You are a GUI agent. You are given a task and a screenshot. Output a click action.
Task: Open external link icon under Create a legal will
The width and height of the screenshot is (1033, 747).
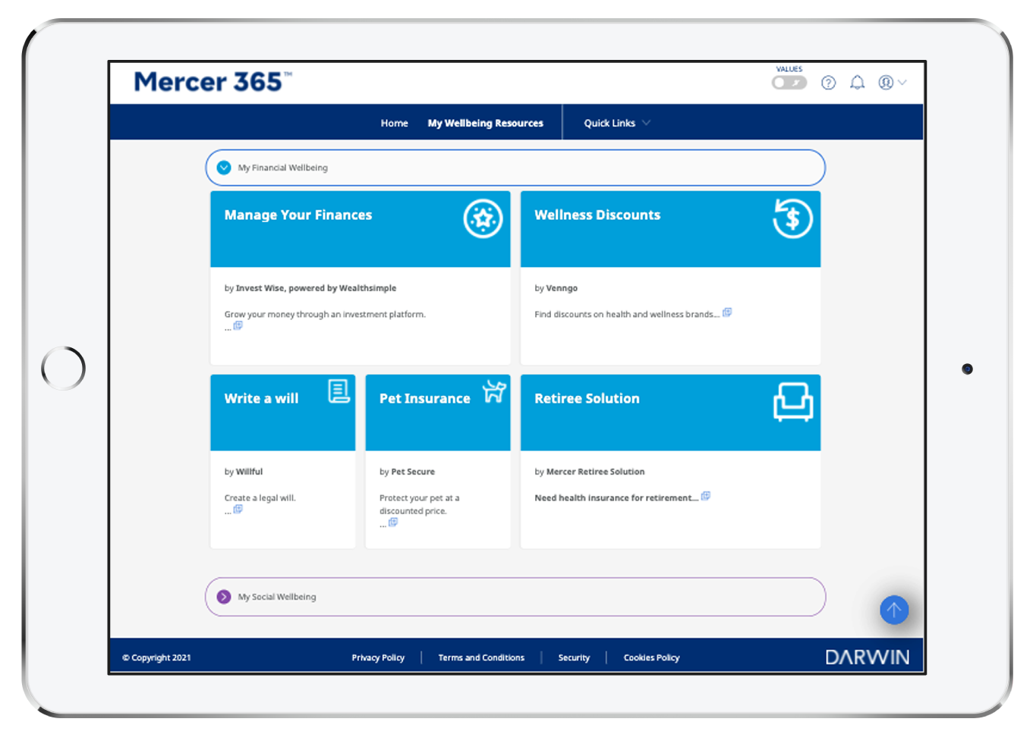(238, 509)
